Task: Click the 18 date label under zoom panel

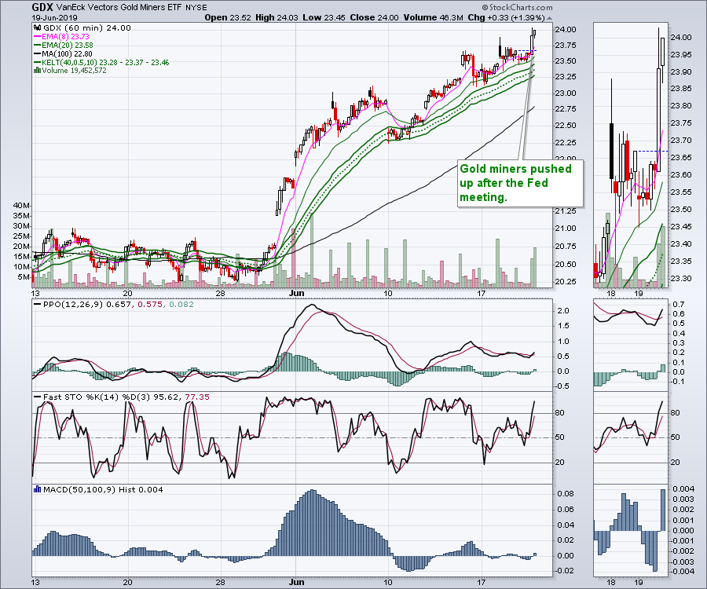Action: (x=611, y=294)
